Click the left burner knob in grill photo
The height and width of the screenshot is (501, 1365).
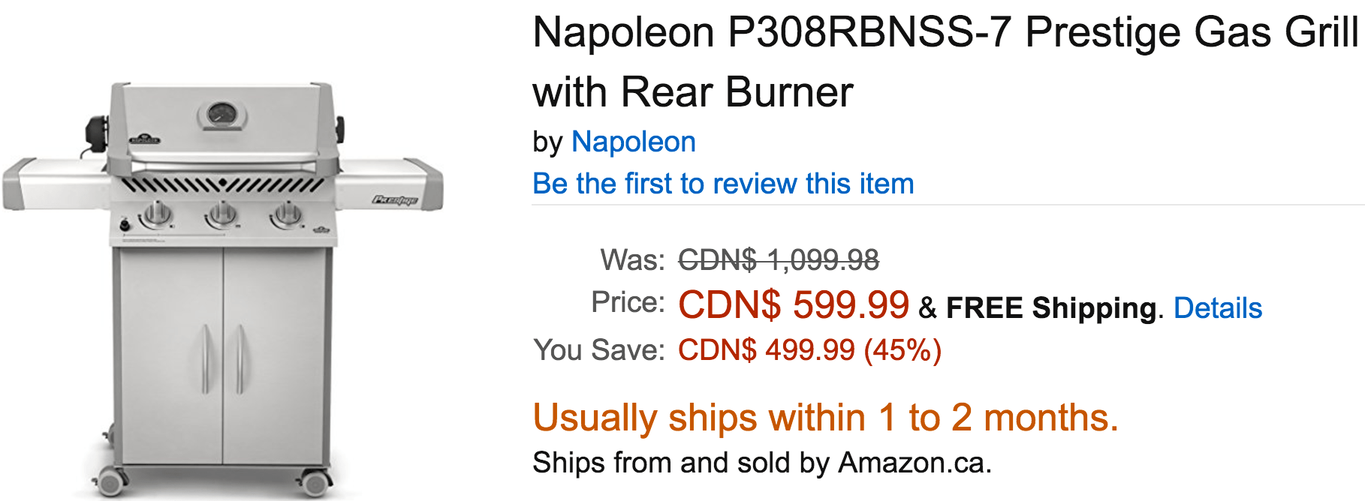156,214
